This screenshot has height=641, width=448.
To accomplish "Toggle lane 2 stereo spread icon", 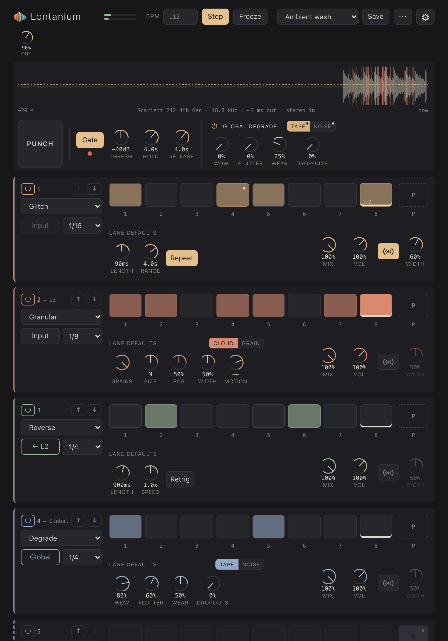I will tap(388, 362).
